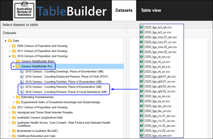Click the Counting Employed Persons cube icon
Image resolution: width=213 pixels, height=139 pixels.
coord(22,77)
